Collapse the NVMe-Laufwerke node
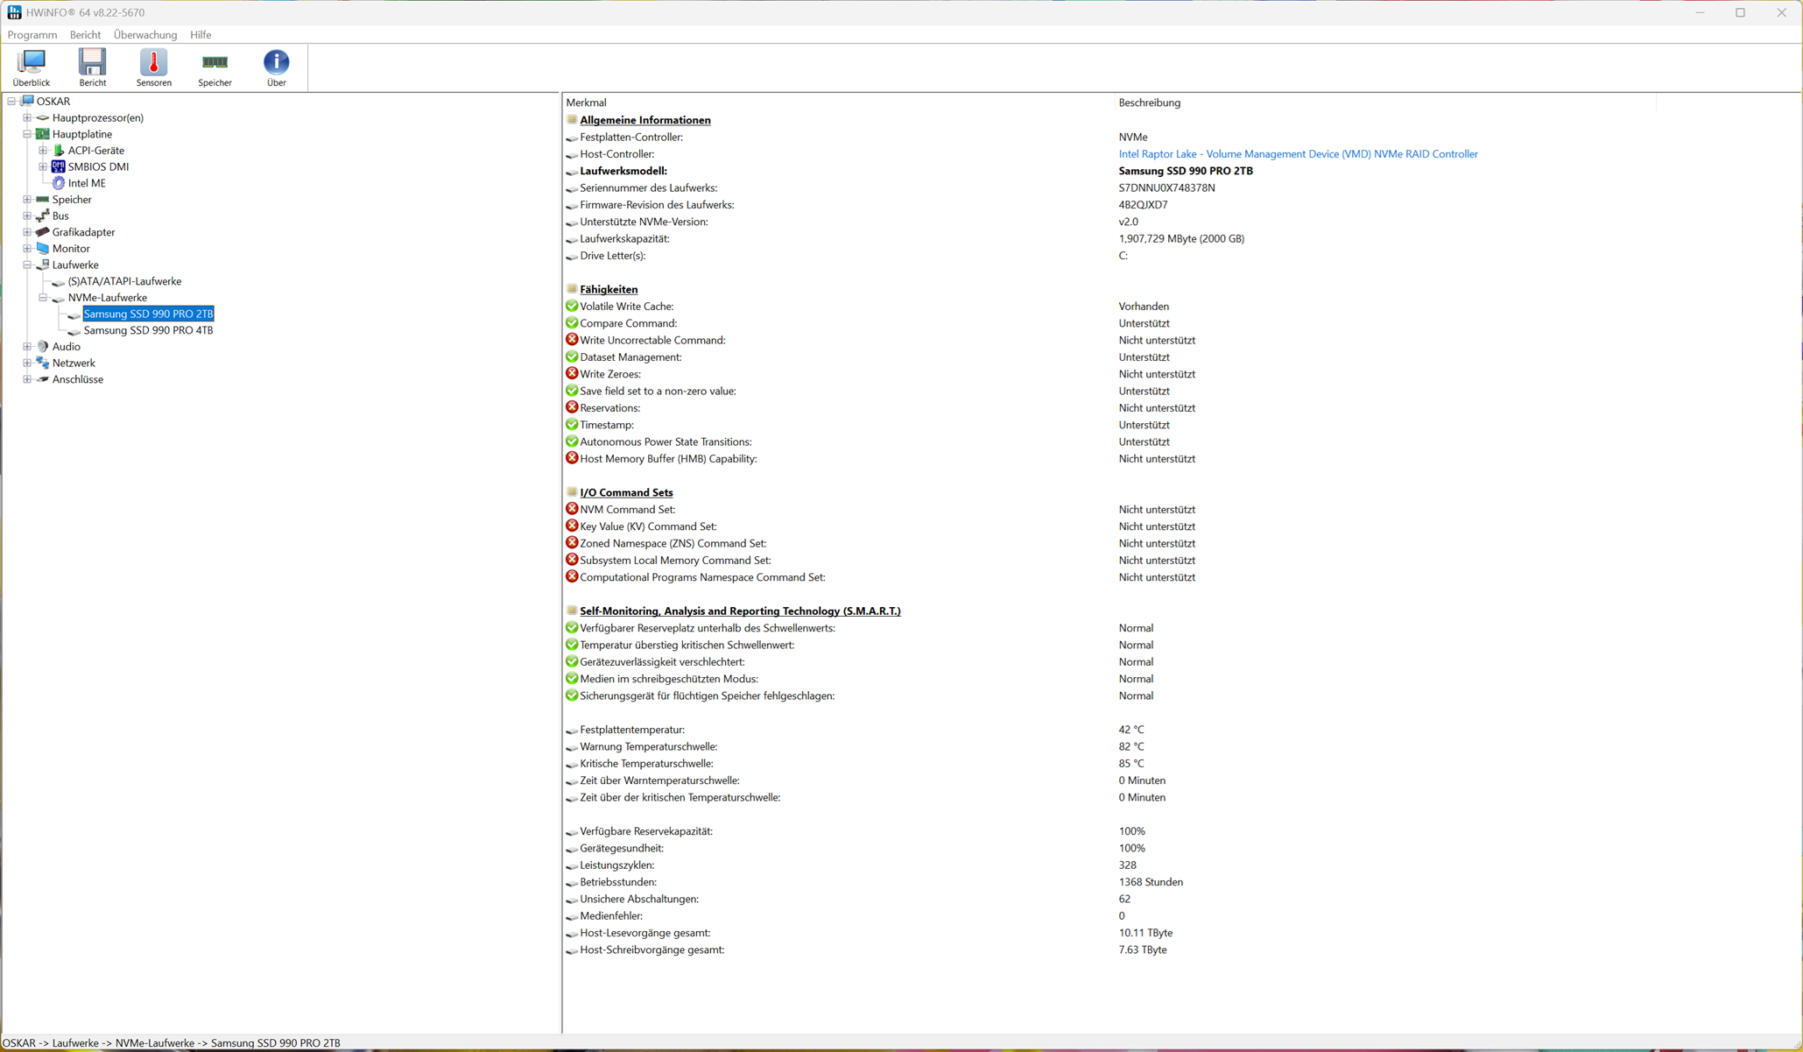 (43, 298)
